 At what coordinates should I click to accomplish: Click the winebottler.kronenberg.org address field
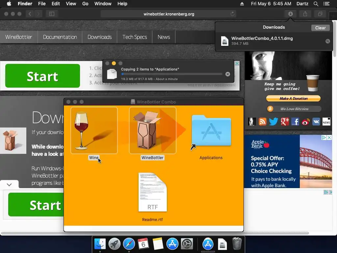point(168,14)
